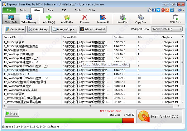Open the File menu tab

(x=9, y=10)
